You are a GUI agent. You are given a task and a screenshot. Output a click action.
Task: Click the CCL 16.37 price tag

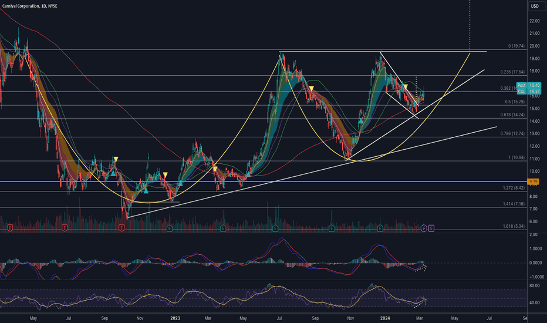[528, 91]
